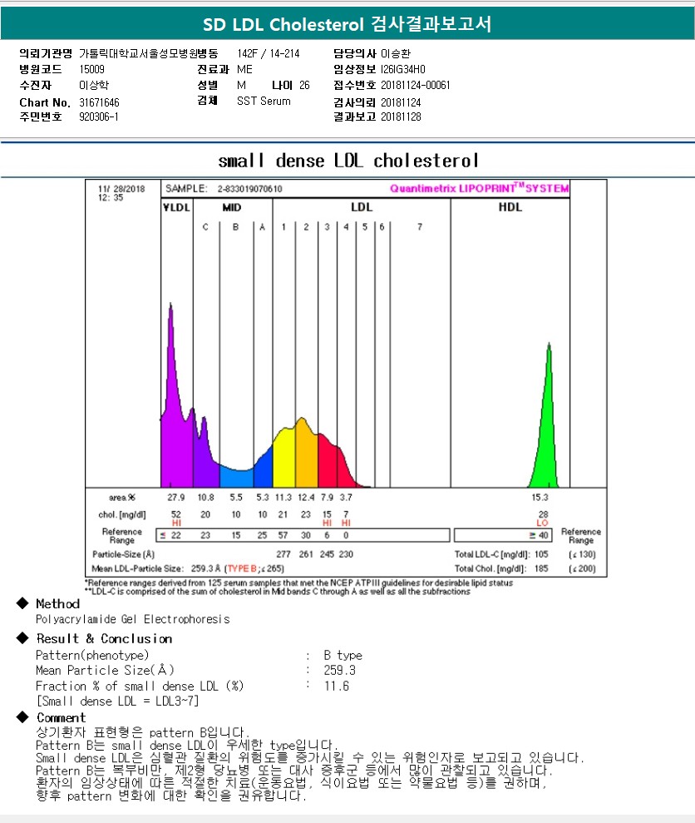695x823 pixels.
Task: Click the HDL area value 15.3
Action: tap(540, 497)
